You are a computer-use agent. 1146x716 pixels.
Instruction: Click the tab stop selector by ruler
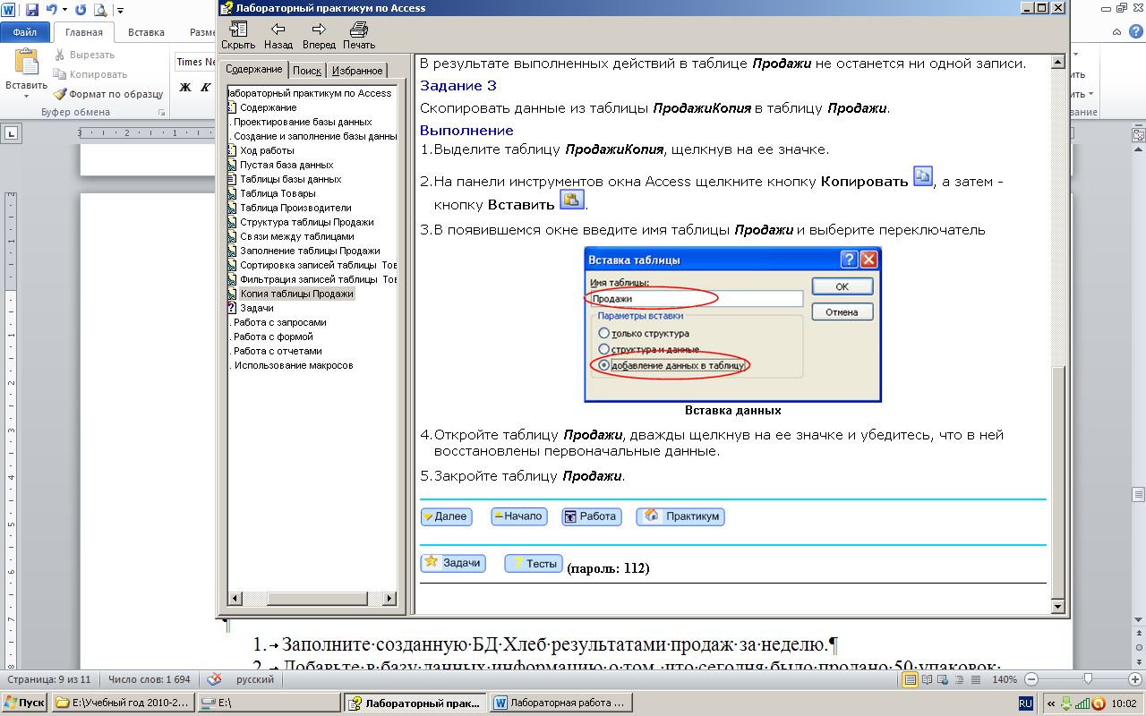[x=12, y=133]
